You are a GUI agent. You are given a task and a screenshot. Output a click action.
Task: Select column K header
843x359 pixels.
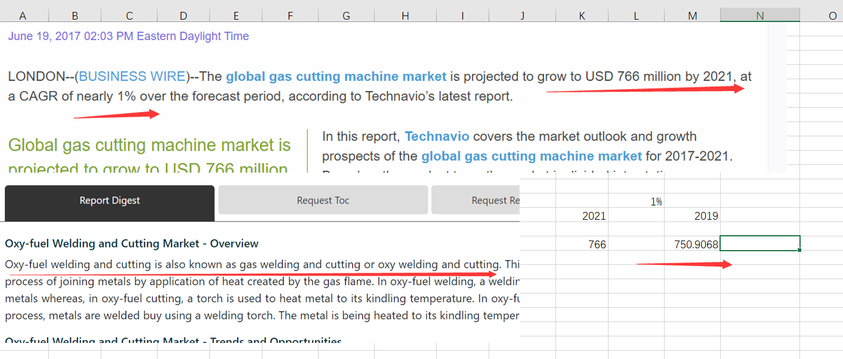[x=582, y=16]
